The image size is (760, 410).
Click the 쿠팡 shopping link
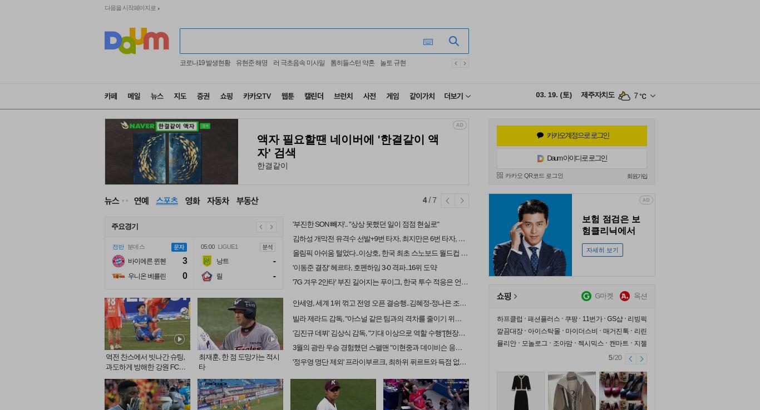tap(571, 319)
